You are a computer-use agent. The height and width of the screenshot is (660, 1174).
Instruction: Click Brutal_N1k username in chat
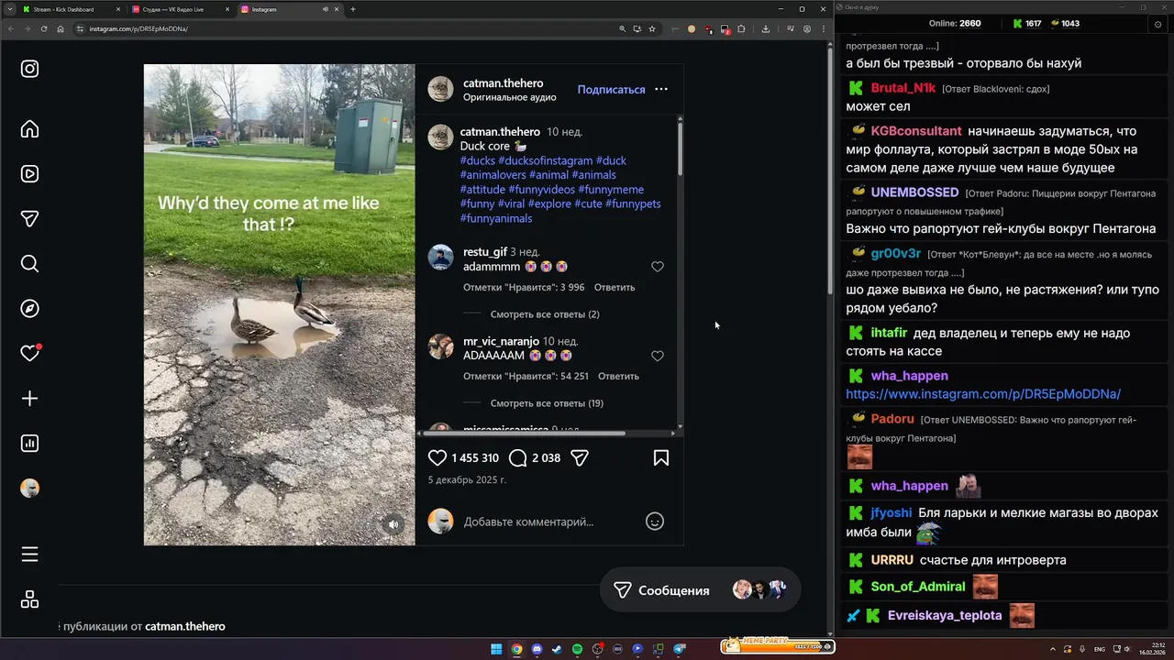pyautogui.click(x=903, y=88)
